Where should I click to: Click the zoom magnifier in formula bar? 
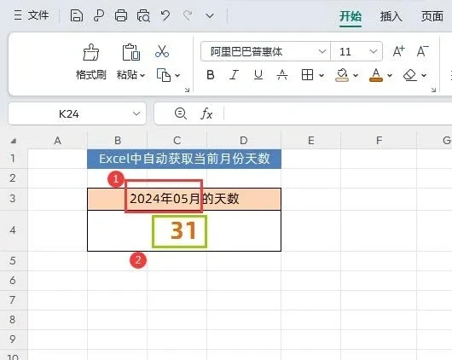tap(181, 113)
